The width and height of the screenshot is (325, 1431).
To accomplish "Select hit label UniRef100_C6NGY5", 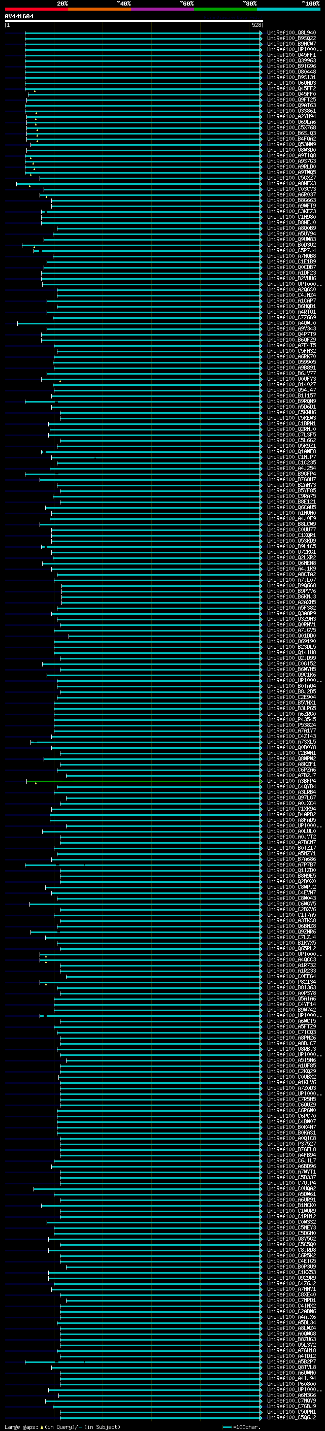I will tap(291, 904).
